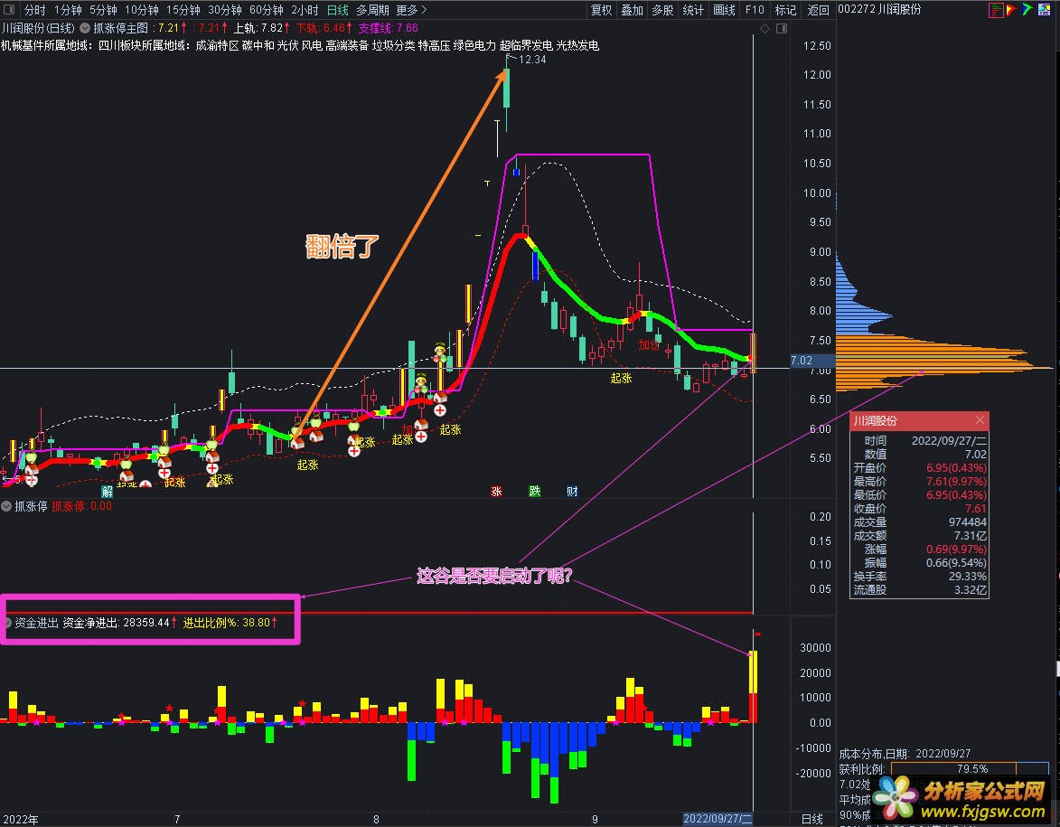Close the 川润股份 data popup
Image resolution: width=1060 pixels, height=827 pixels.
pyautogui.click(x=980, y=420)
